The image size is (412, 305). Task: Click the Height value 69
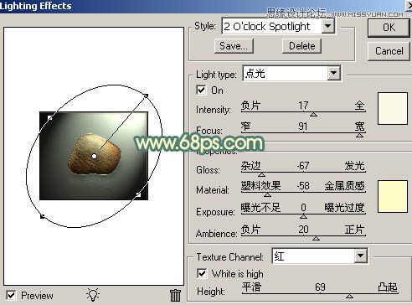pyautogui.click(x=320, y=287)
